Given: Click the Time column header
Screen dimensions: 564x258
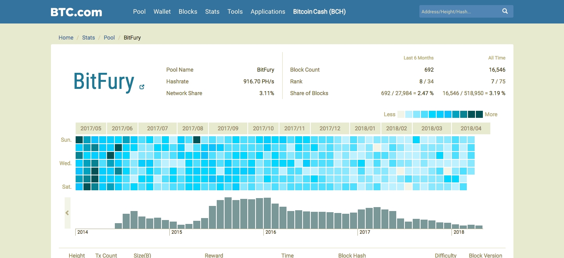Looking at the screenshot, I should (287, 255).
